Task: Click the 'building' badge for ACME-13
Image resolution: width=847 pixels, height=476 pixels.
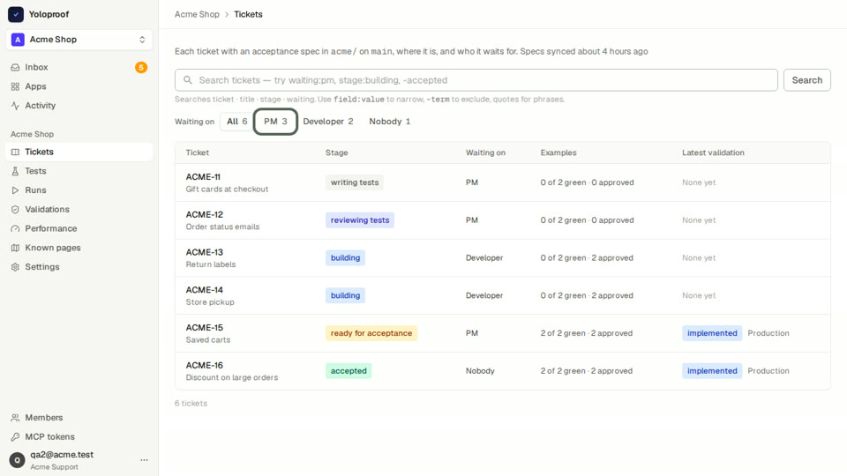Action: 345,258
